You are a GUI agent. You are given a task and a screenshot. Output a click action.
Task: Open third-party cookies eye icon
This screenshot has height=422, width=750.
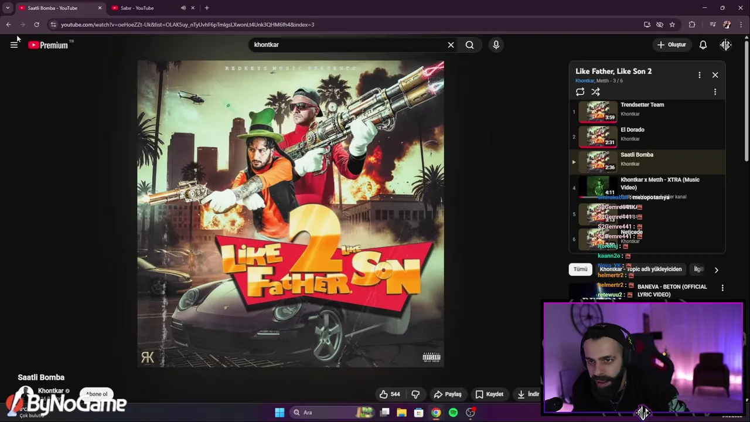point(660,25)
